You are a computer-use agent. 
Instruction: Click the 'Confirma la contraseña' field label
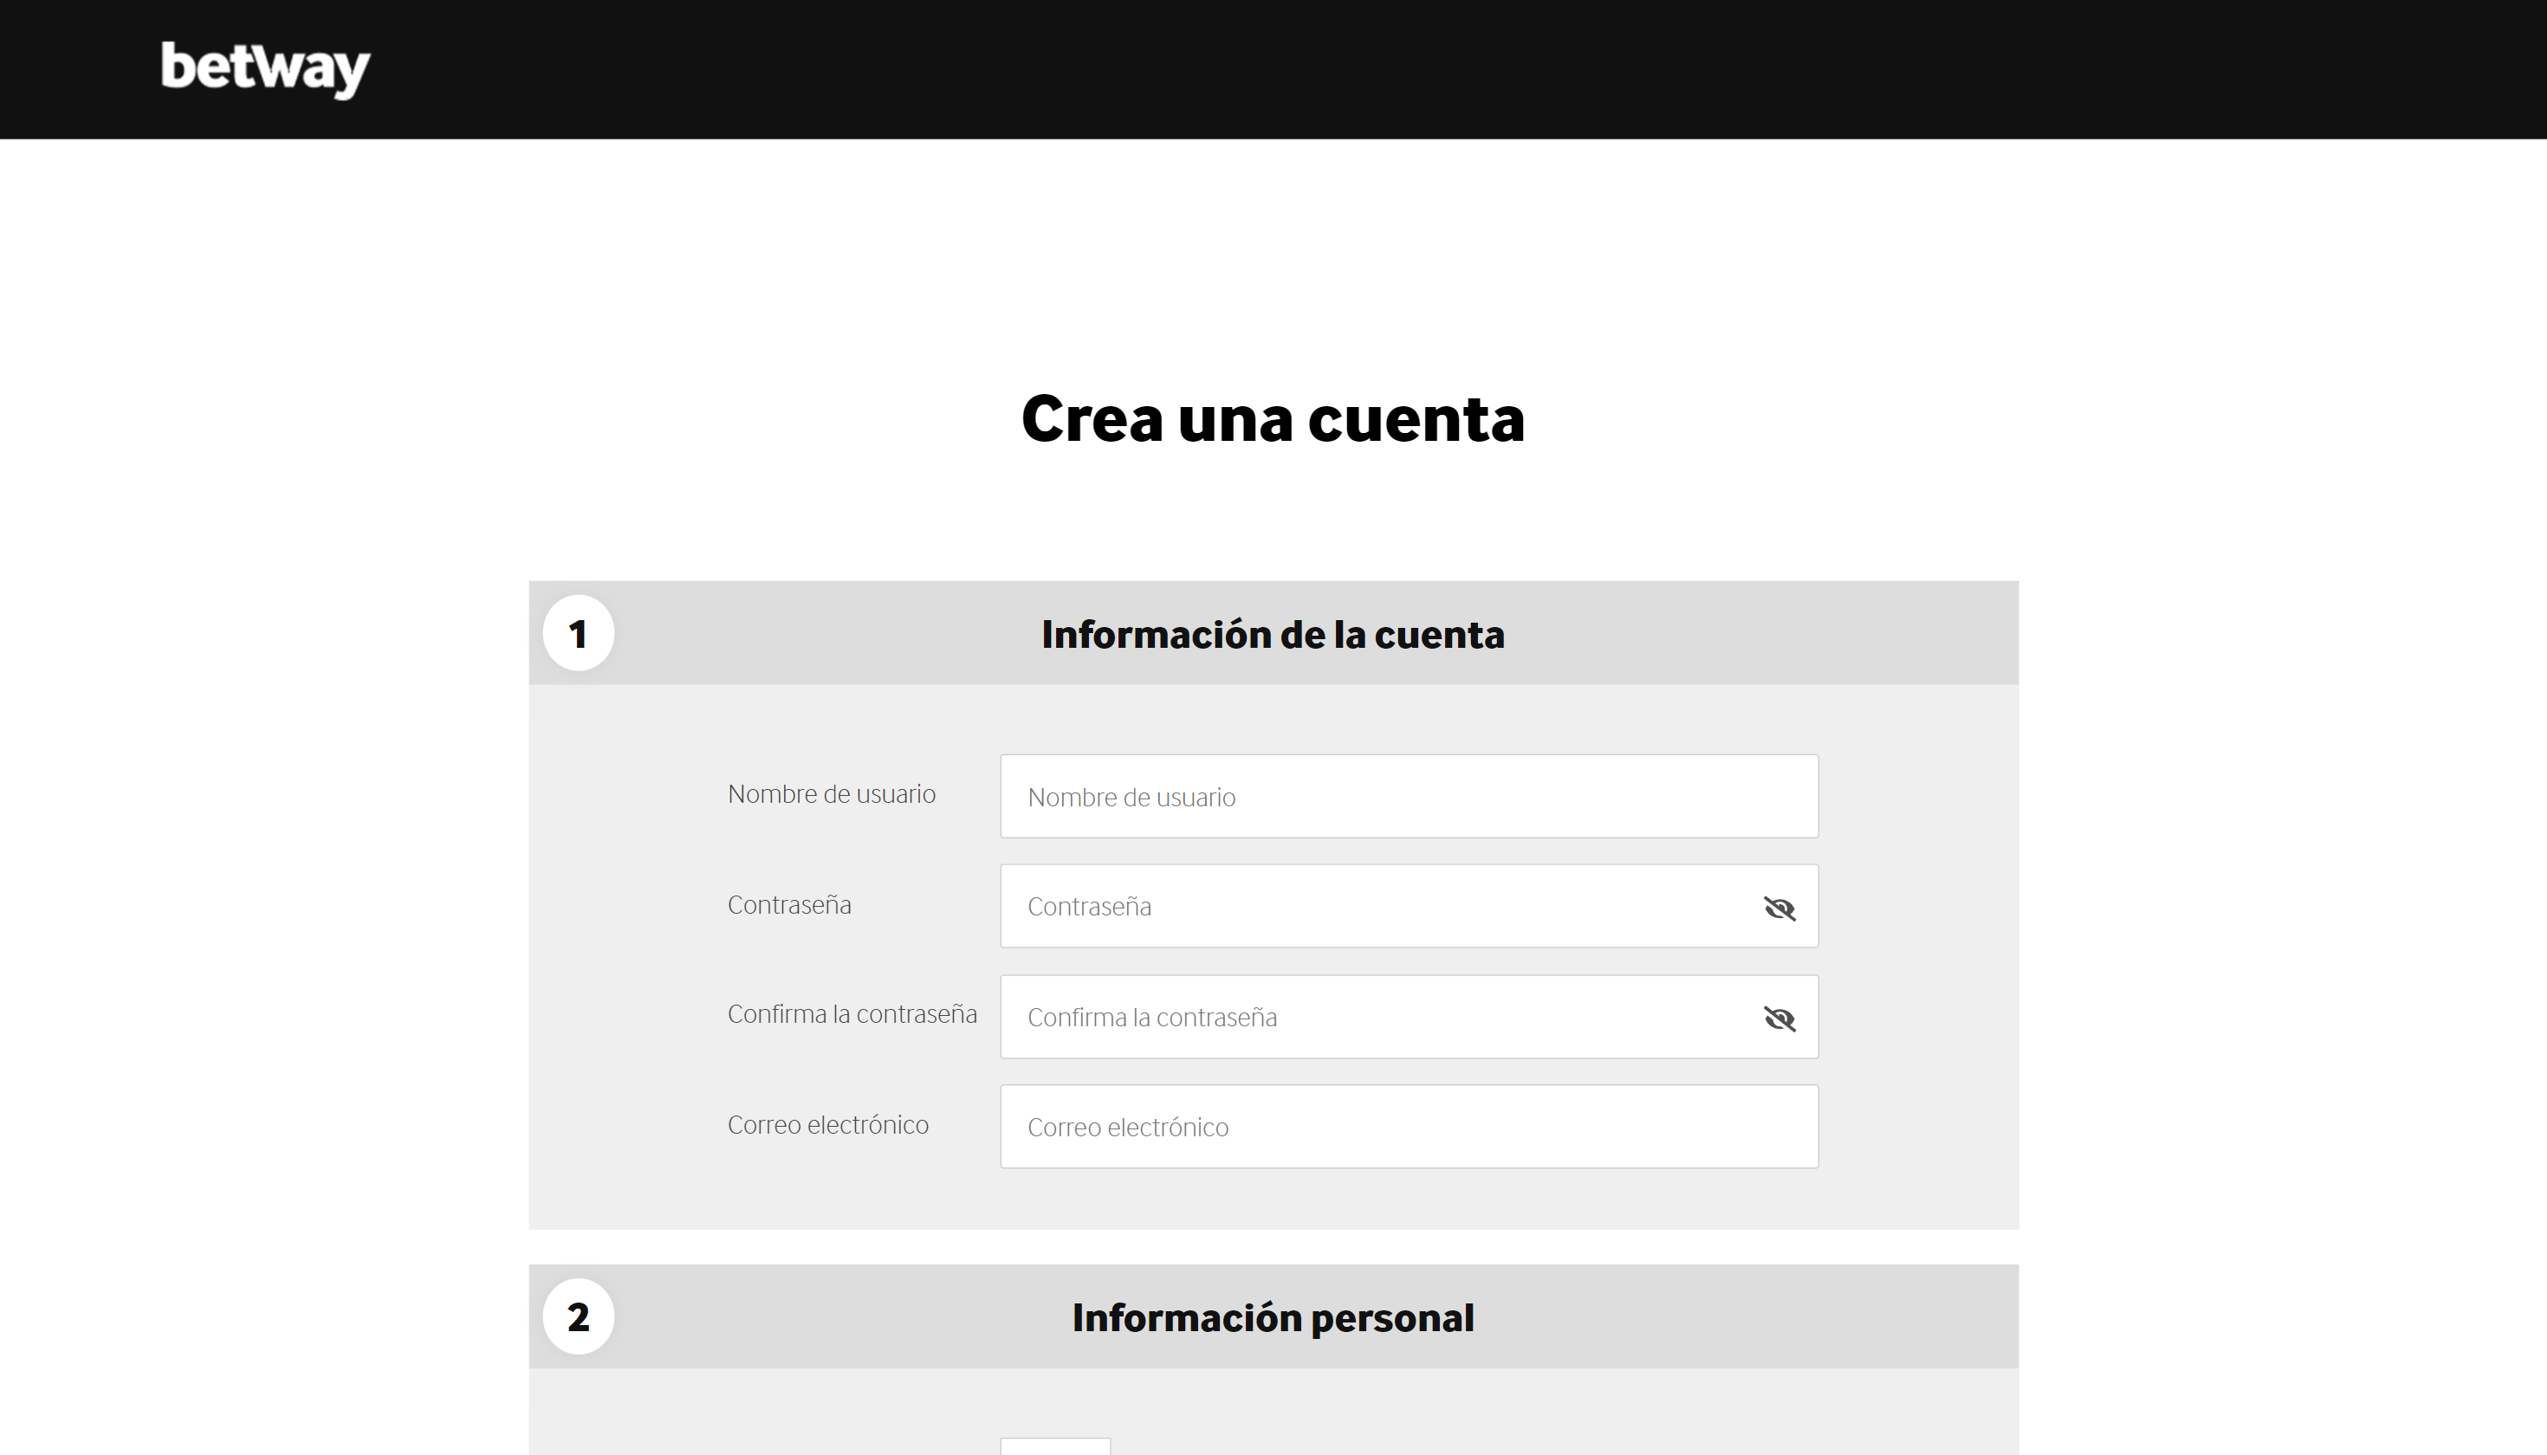pyautogui.click(x=852, y=1014)
